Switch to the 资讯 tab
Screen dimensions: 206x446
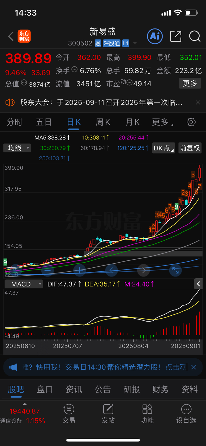[x=74, y=389]
